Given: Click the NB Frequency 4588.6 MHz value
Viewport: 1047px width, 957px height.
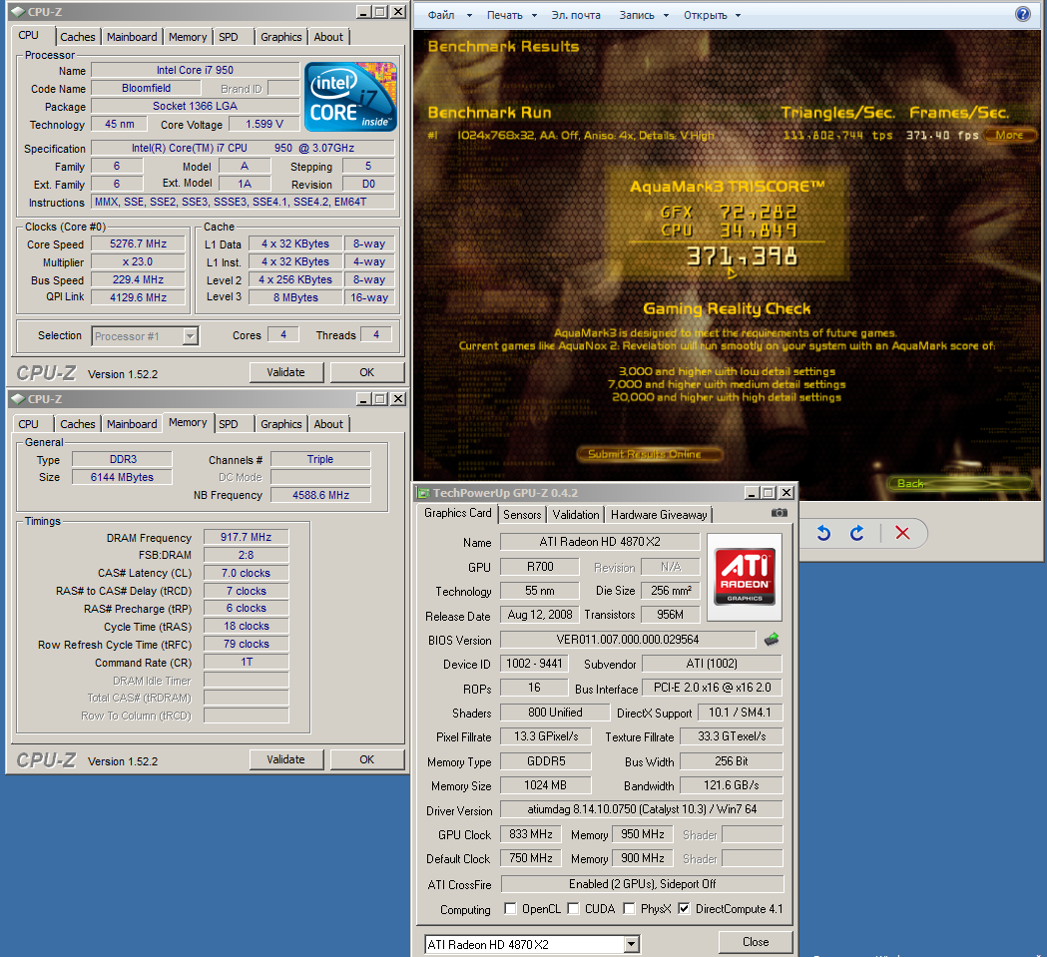Looking at the screenshot, I should click(320, 495).
